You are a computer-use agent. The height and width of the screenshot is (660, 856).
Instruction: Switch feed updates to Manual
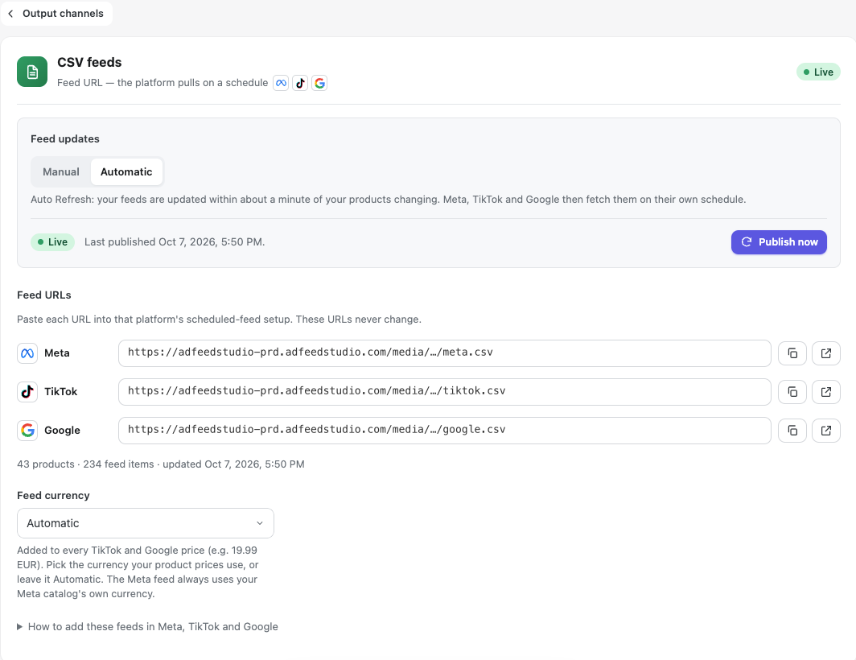tap(61, 172)
